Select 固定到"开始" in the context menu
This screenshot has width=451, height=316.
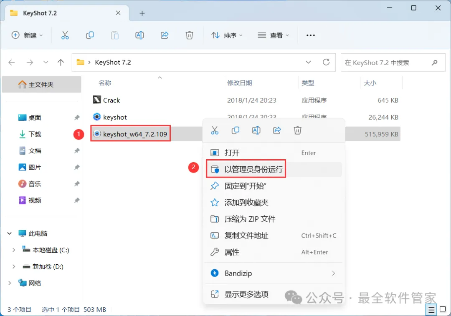(274, 186)
